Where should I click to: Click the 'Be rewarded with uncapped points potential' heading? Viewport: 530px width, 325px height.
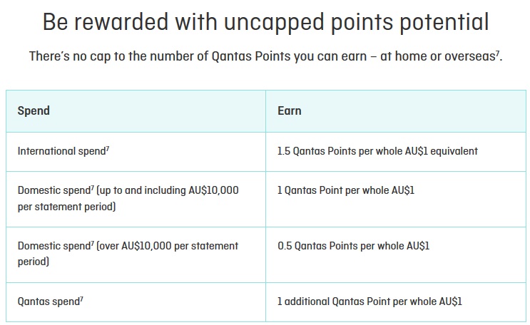(x=265, y=21)
